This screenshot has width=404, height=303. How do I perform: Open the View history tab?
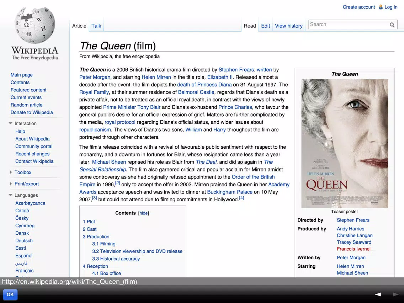click(288, 26)
